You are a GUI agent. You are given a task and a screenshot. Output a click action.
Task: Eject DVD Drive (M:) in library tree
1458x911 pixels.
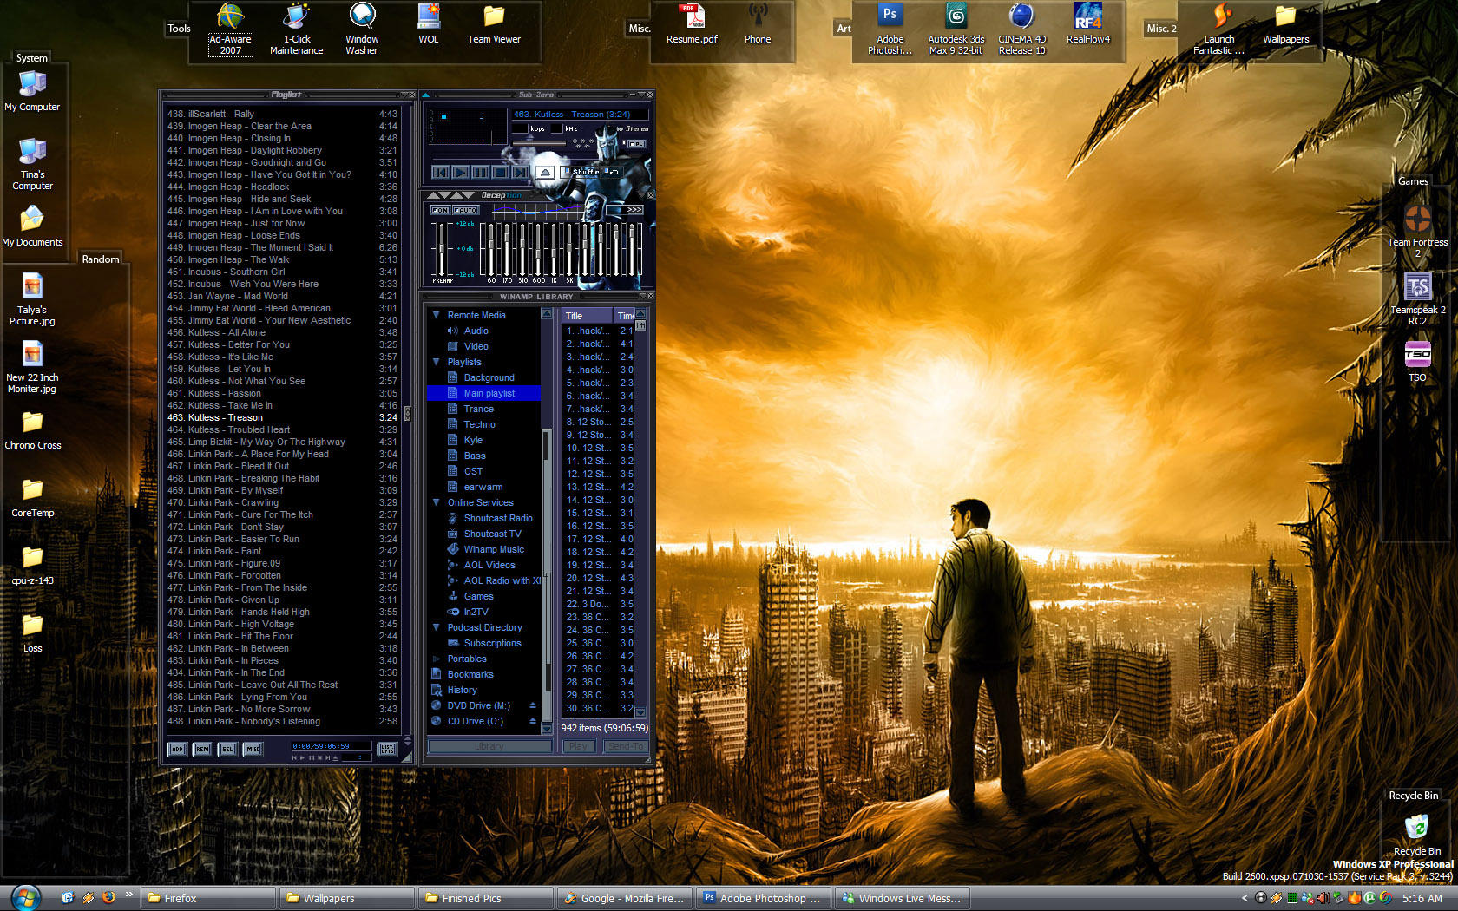[533, 705]
